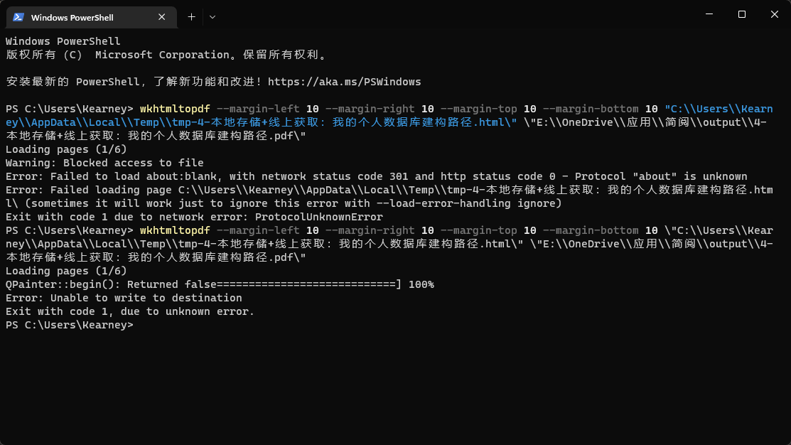Close the Windows PowerShell tab

point(162,16)
